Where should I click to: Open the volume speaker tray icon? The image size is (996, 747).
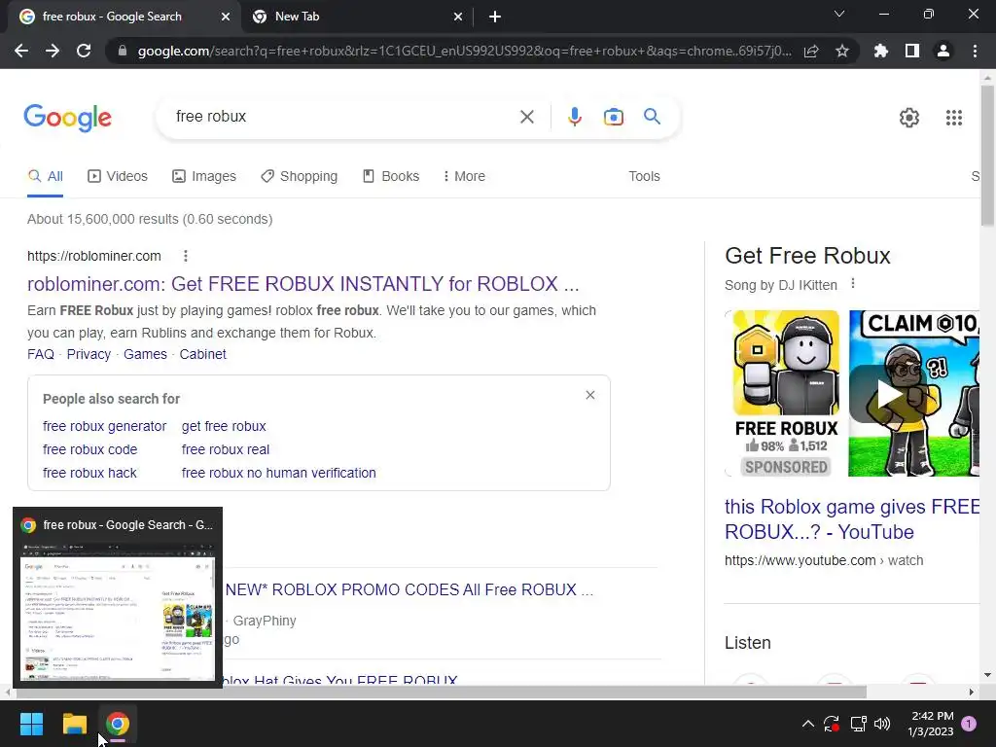point(882,724)
